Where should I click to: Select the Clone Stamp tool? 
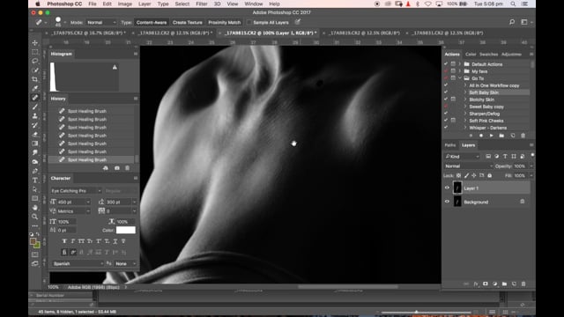pyautogui.click(x=35, y=115)
